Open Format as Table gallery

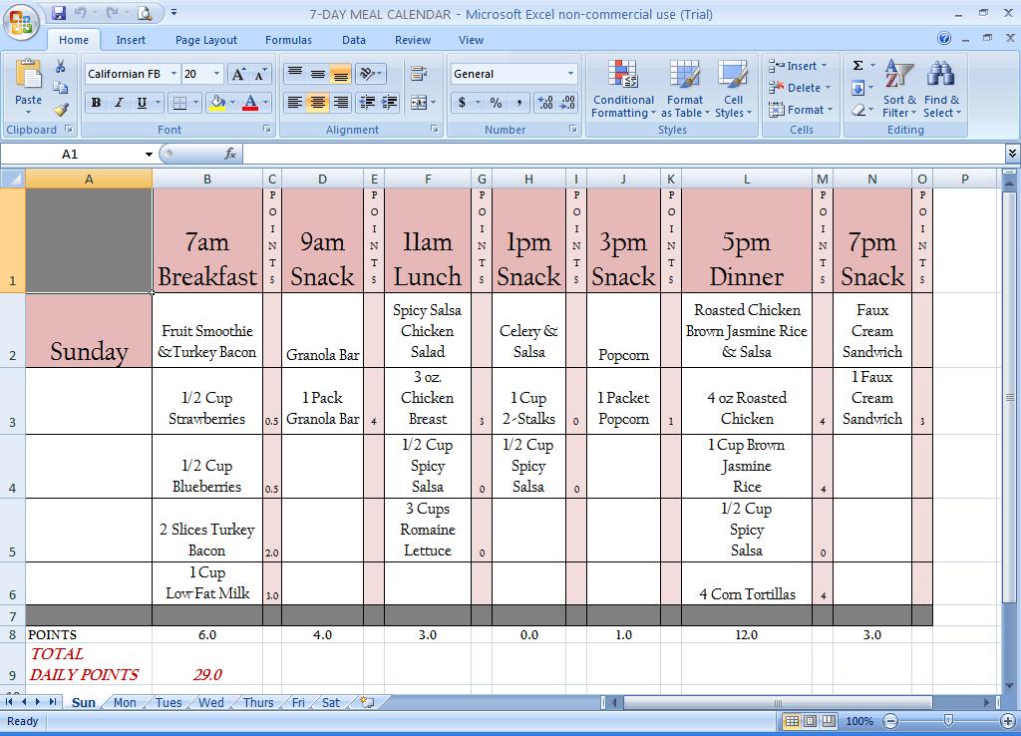[x=684, y=89]
